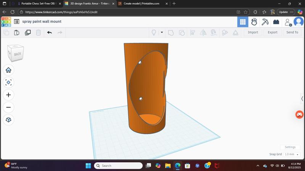Switch to Create model Printables tab

coord(141,3)
